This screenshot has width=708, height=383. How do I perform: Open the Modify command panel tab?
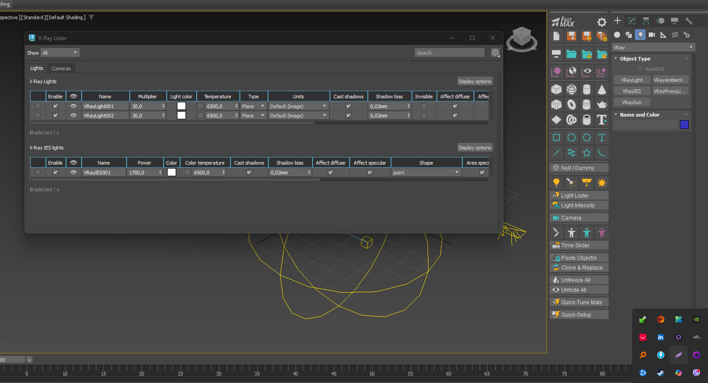point(632,21)
